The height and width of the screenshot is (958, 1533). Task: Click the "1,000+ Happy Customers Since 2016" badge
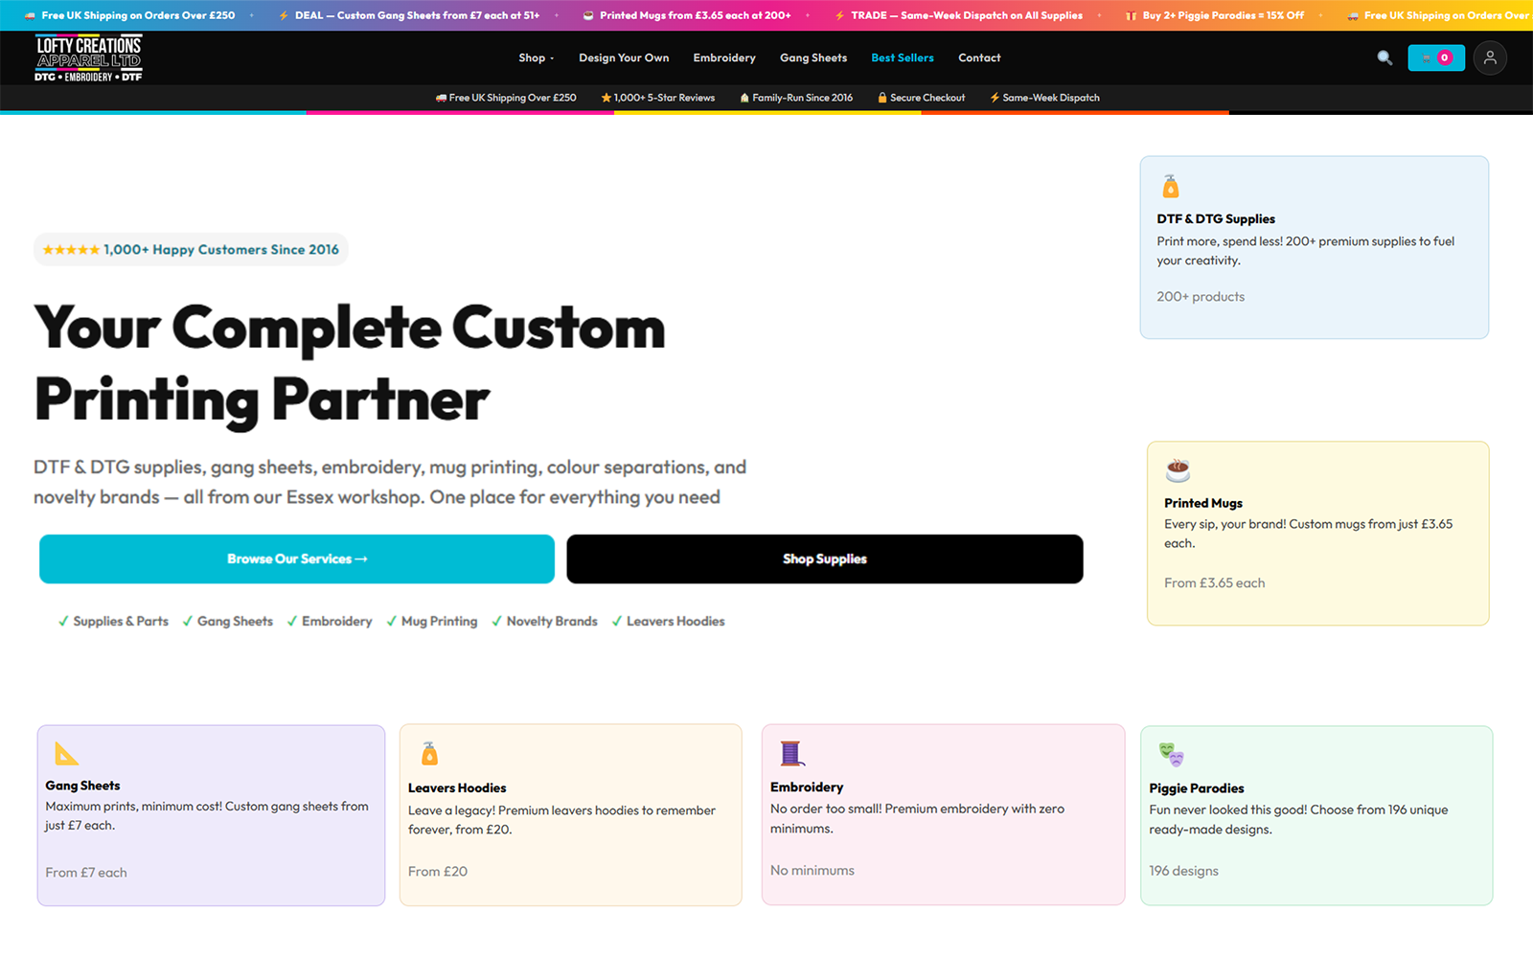[x=191, y=249]
